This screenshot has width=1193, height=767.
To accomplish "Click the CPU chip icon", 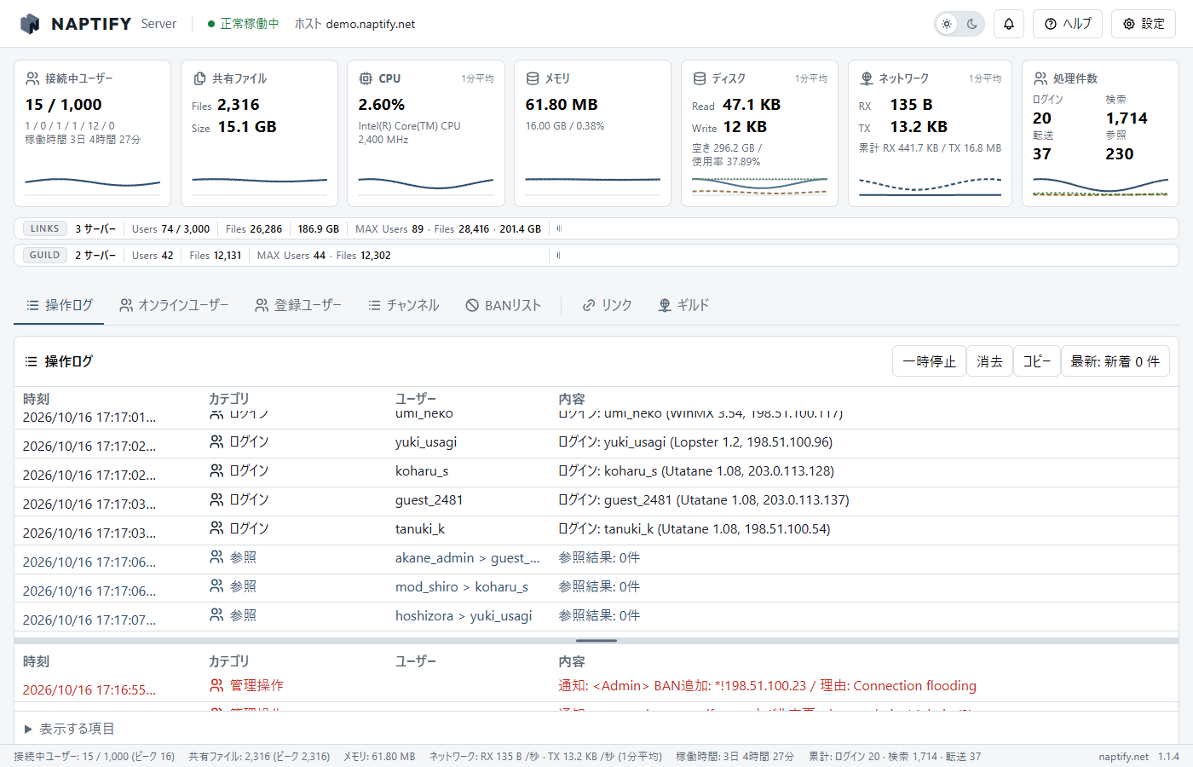I will (366, 78).
